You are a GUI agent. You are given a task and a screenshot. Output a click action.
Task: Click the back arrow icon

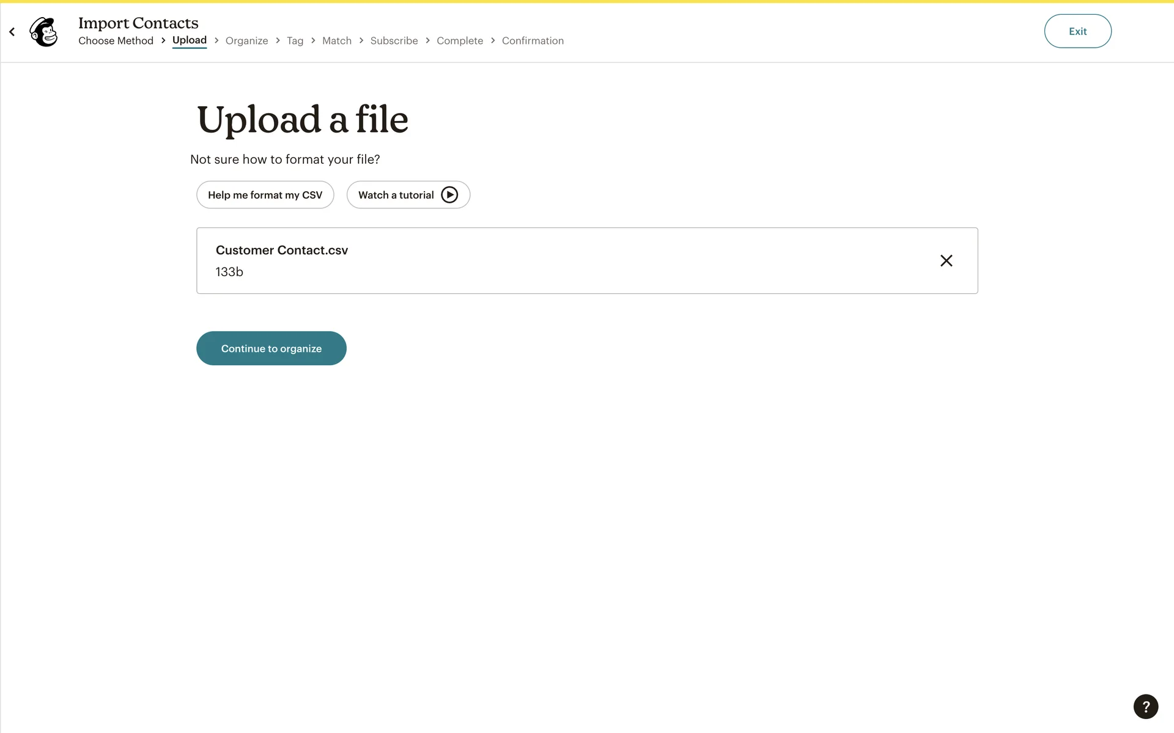(12, 32)
